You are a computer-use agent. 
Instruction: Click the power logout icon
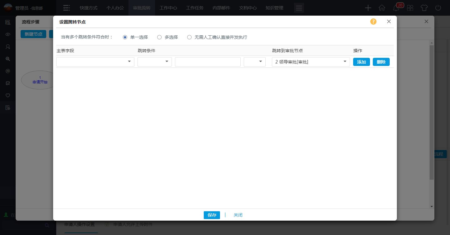click(438, 8)
